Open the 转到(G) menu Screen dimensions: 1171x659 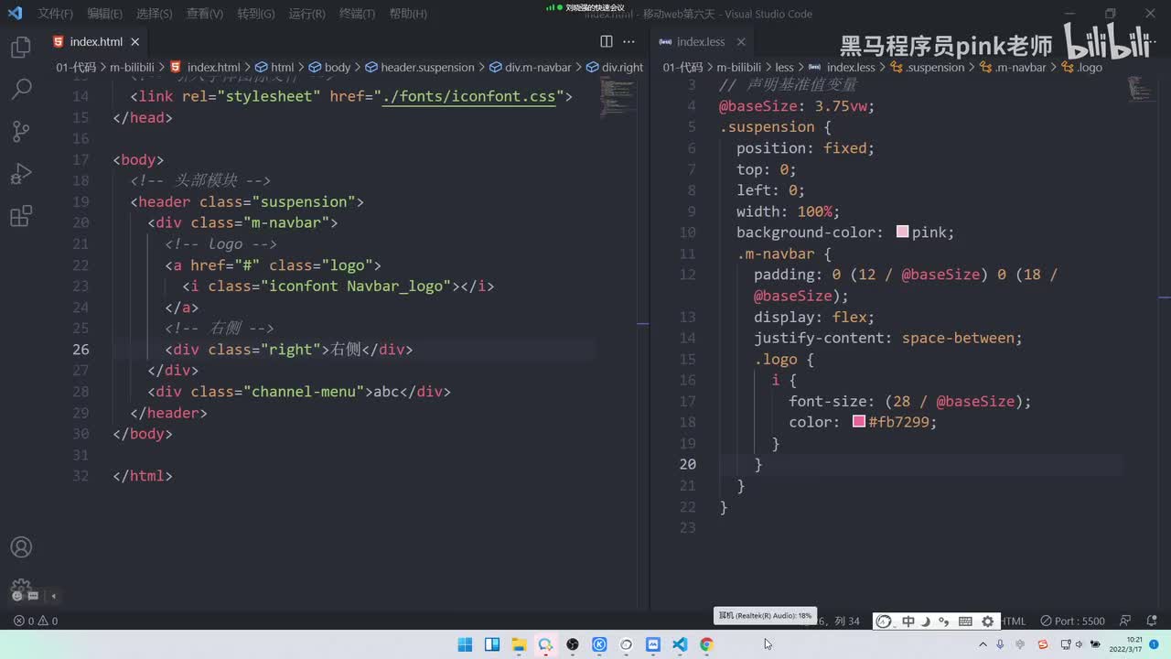tap(255, 14)
